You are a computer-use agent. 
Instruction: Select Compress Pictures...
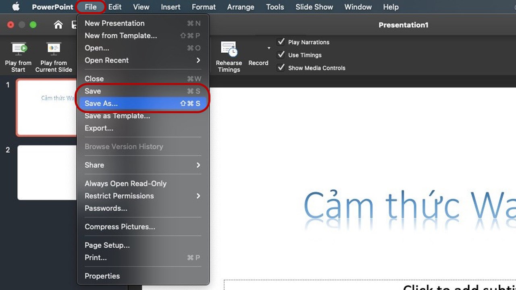point(143,227)
